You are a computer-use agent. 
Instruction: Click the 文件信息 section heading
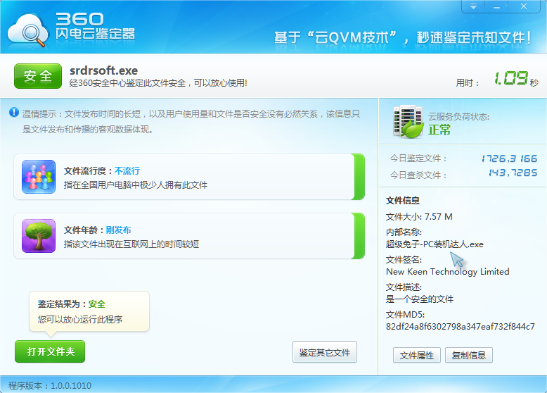point(403,201)
